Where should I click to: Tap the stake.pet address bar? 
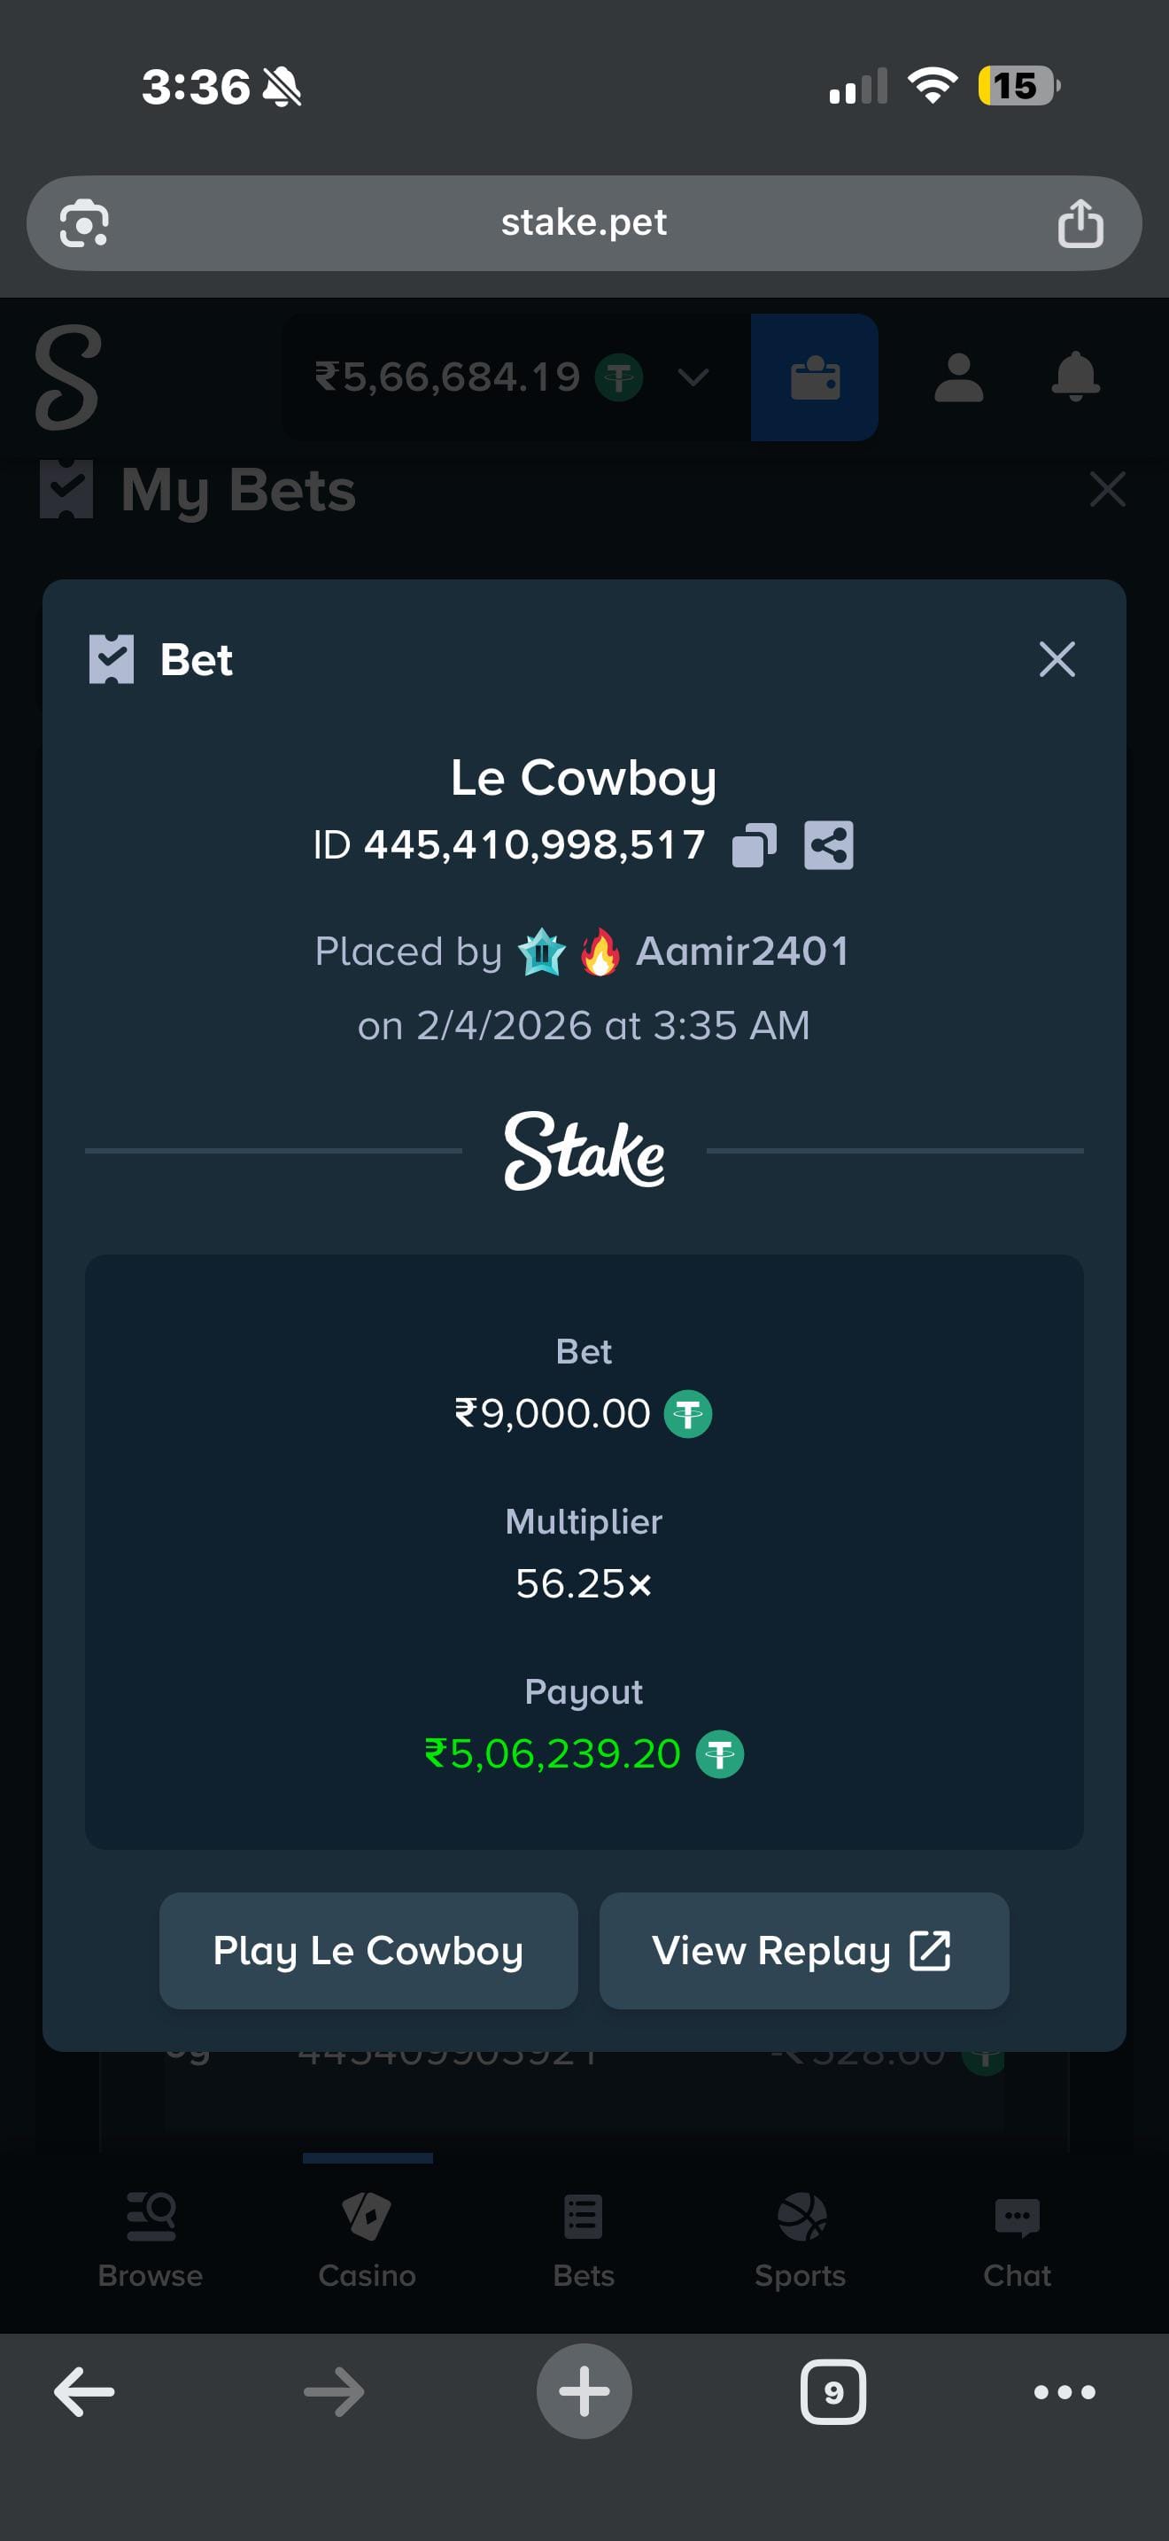click(x=584, y=224)
